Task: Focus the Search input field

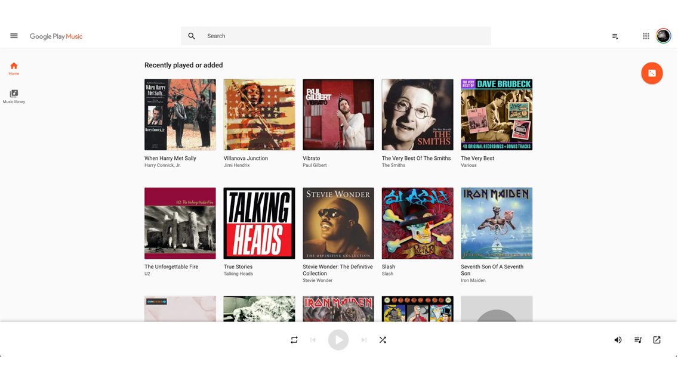Action: (x=336, y=36)
